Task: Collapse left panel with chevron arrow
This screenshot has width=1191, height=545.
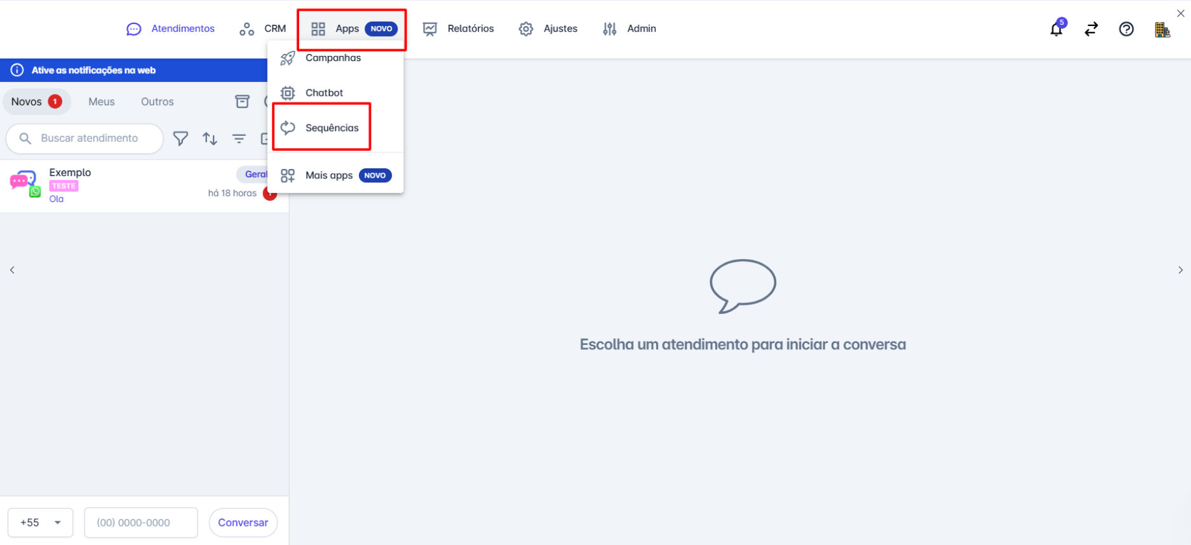Action: pyautogui.click(x=12, y=270)
